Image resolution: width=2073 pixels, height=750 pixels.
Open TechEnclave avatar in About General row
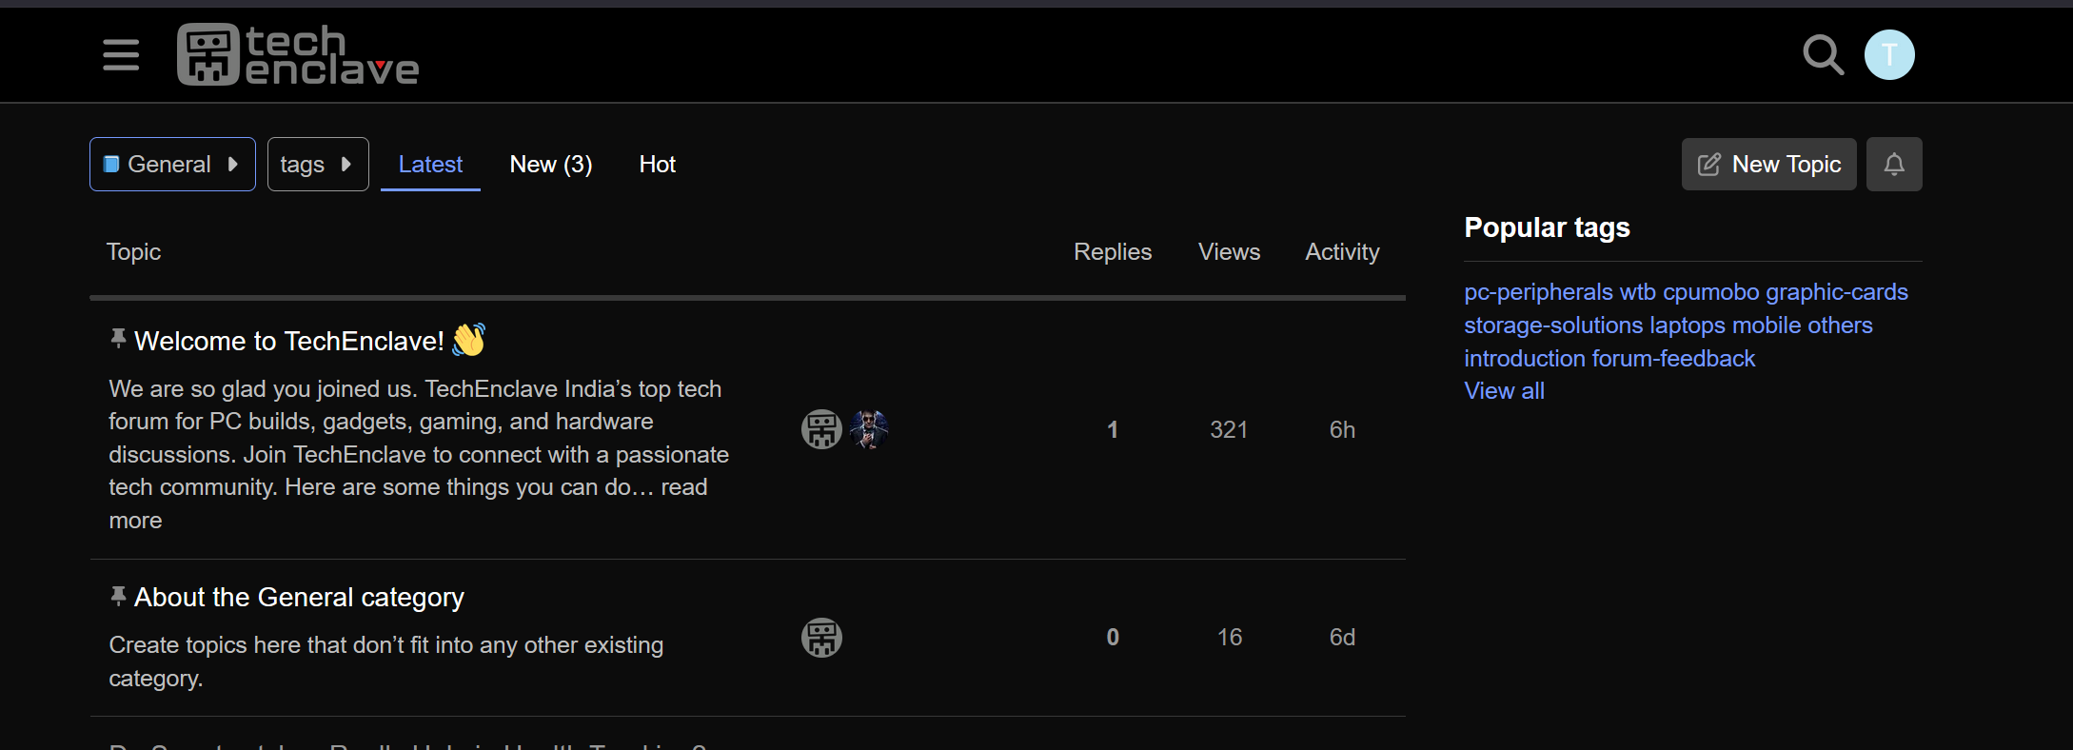pos(821,638)
